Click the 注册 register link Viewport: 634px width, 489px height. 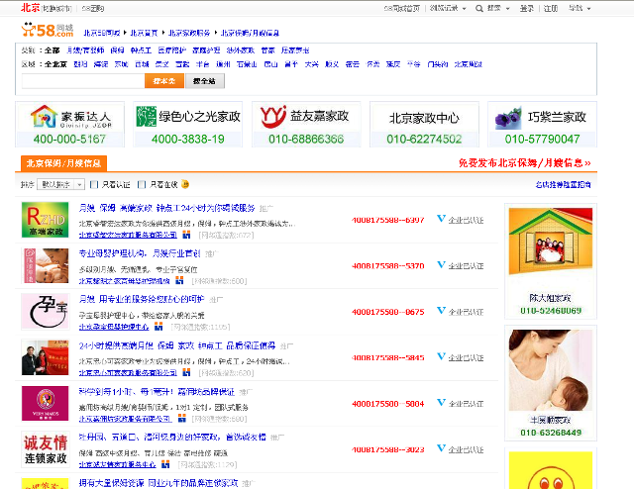[551, 9]
